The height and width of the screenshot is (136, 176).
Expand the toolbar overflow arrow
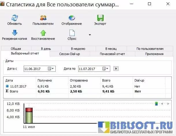coord(90,35)
